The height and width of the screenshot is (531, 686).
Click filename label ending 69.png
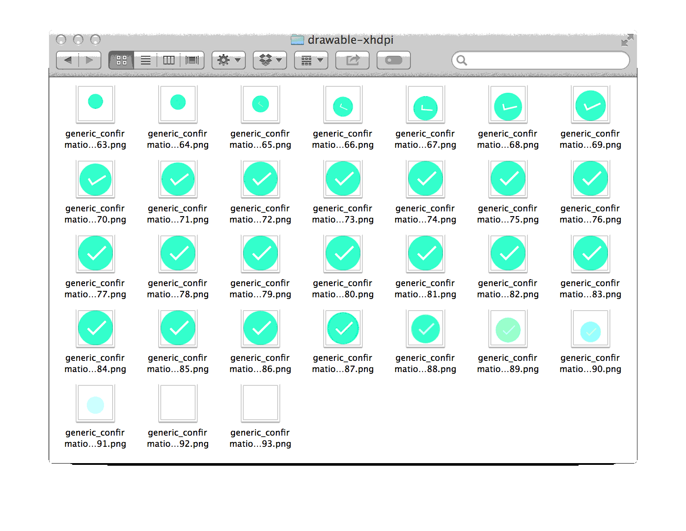591,139
